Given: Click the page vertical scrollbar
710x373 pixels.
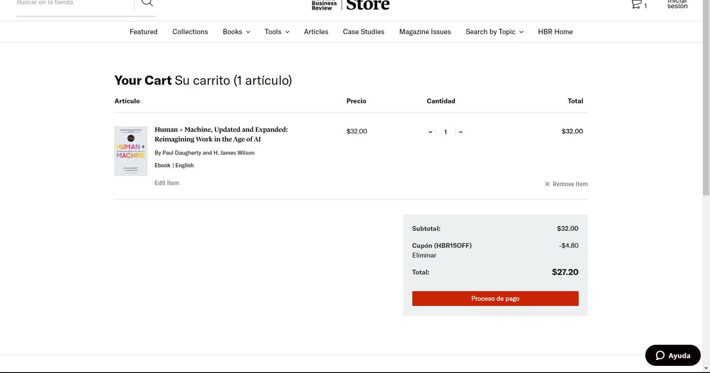Looking at the screenshot, I should click(x=706, y=97).
